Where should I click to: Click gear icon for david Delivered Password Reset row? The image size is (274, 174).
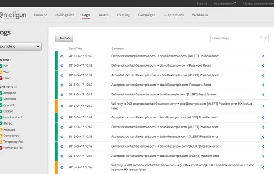click(62, 66)
